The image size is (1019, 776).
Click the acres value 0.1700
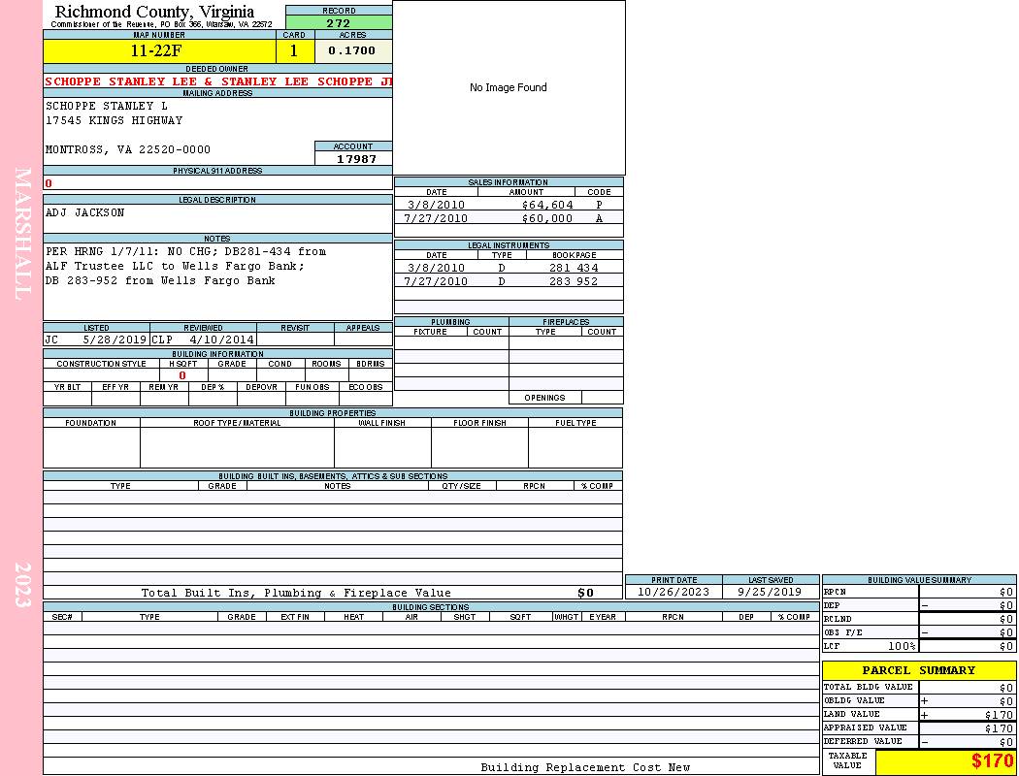[352, 51]
